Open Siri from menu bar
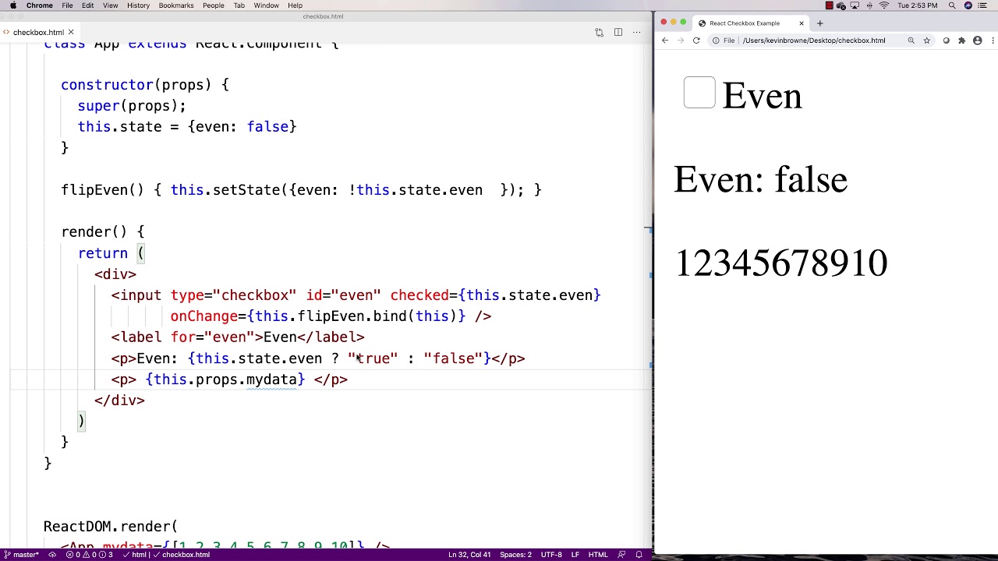The height and width of the screenshot is (561, 998). click(968, 5)
